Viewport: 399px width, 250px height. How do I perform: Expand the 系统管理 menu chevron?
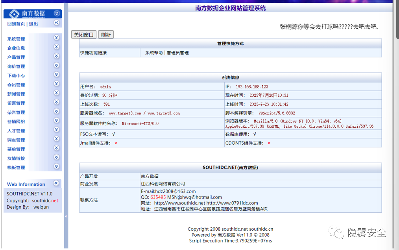pos(57,38)
